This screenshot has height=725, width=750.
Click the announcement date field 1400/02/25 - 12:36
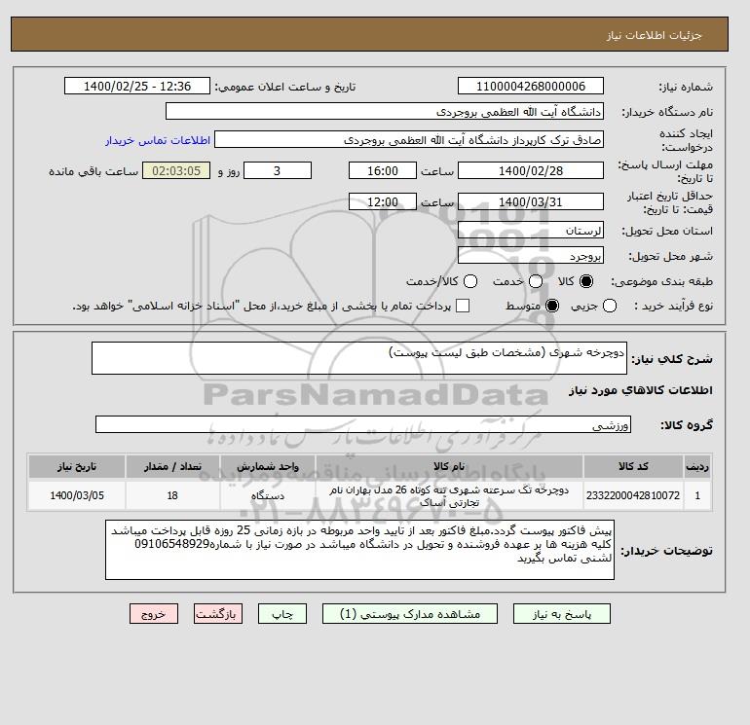[x=137, y=86]
